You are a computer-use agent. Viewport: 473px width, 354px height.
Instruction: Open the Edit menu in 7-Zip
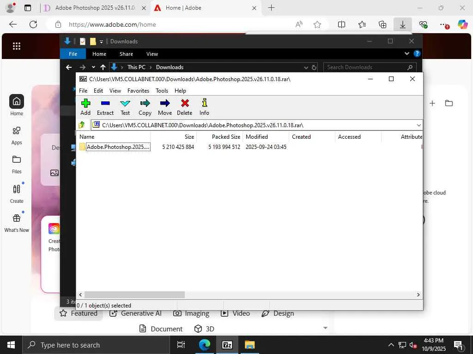point(98,91)
